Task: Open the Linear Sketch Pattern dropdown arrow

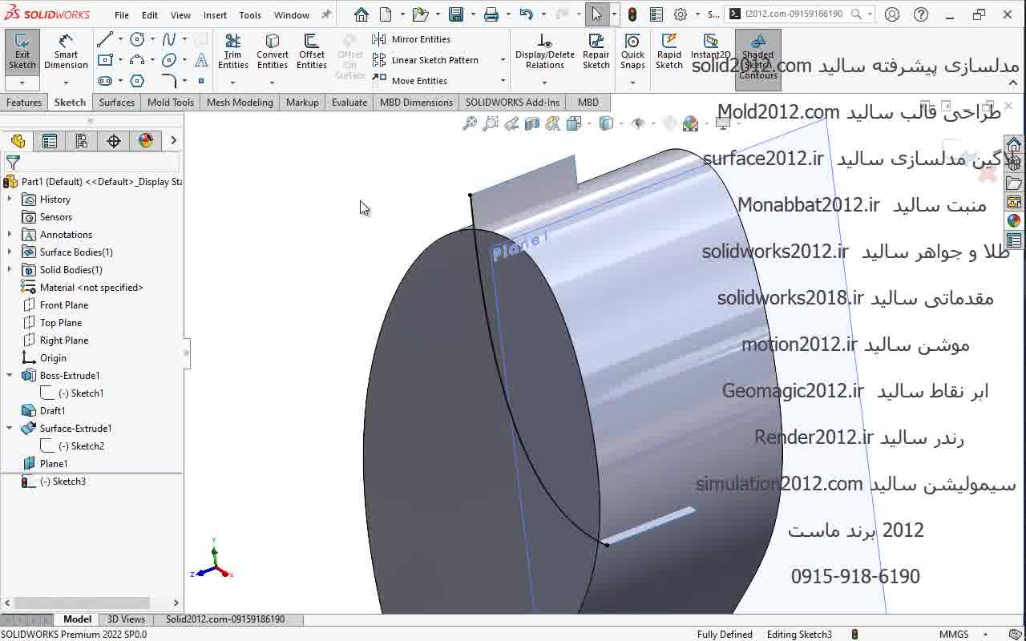Action: pyautogui.click(x=503, y=60)
